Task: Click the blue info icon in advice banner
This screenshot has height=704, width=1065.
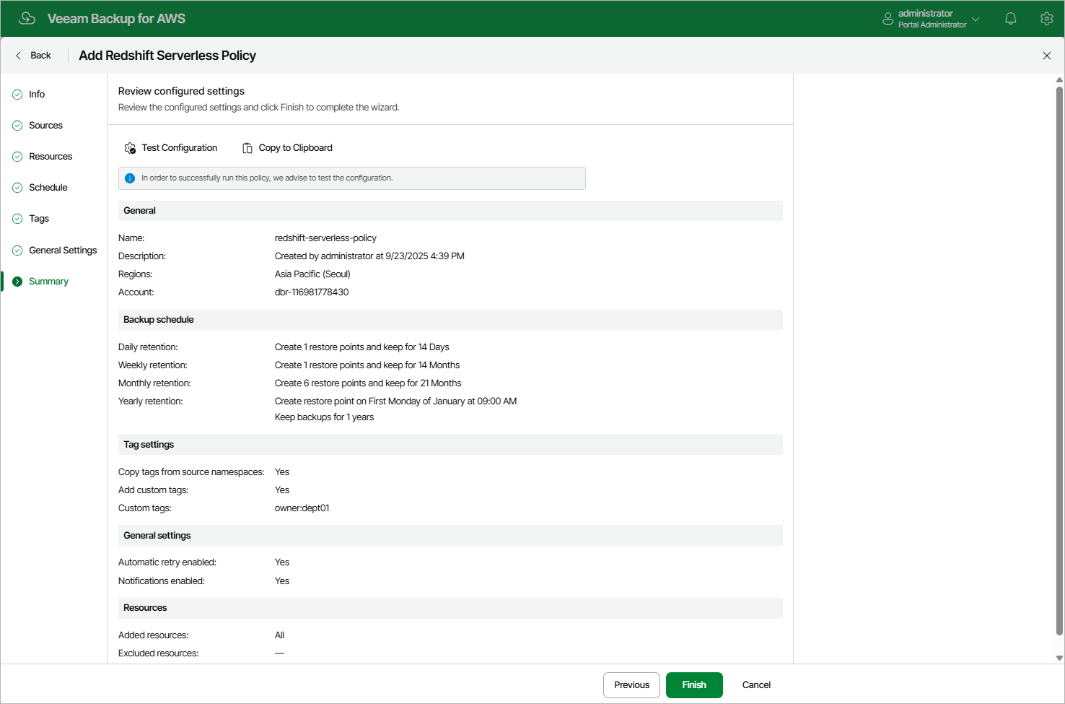Action: click(x=130, y=178)
